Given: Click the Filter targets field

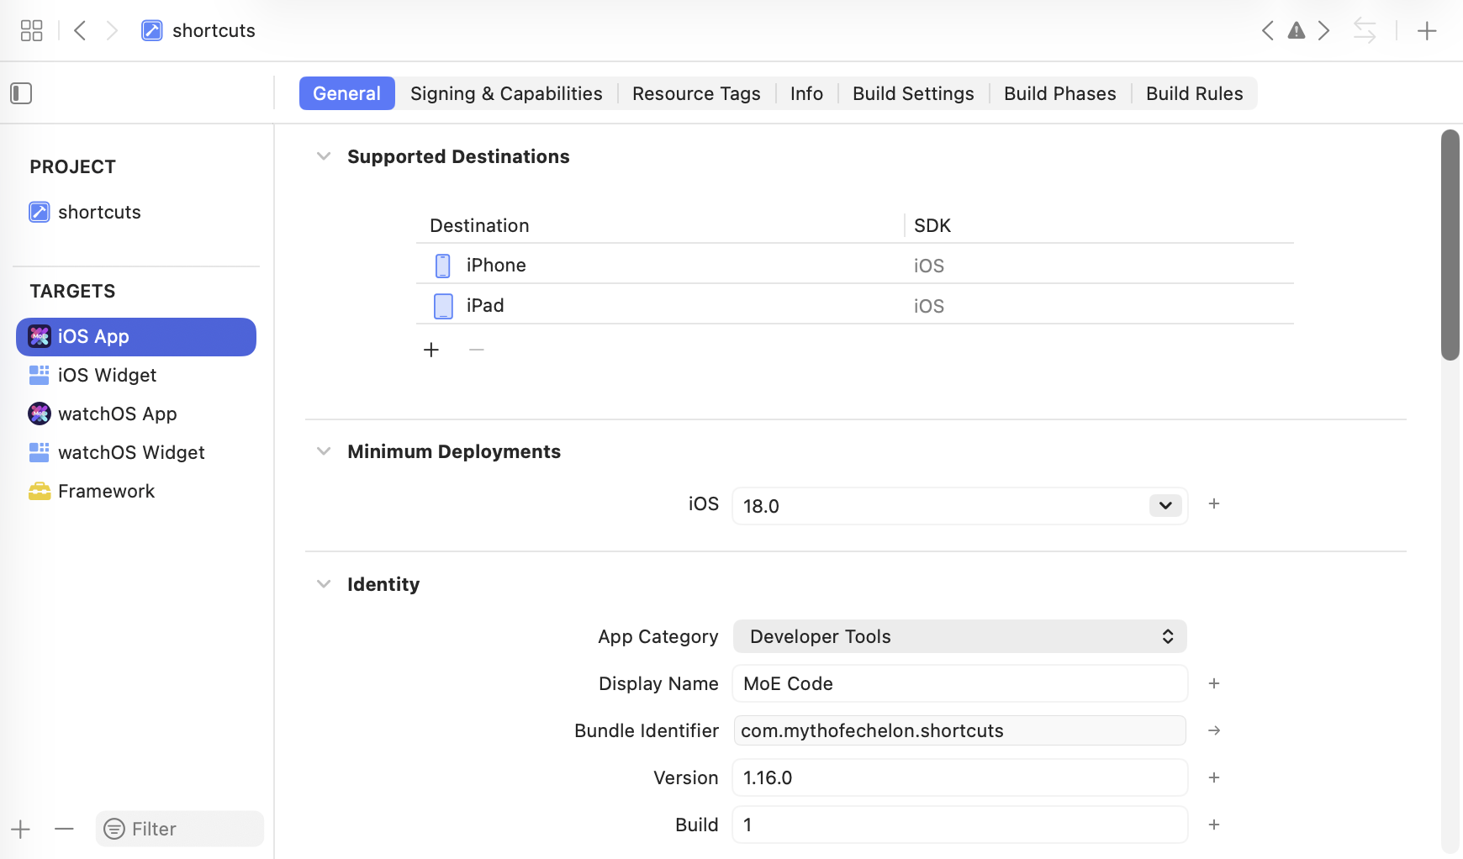Looking at the screenshot, I should coord(180,829).
